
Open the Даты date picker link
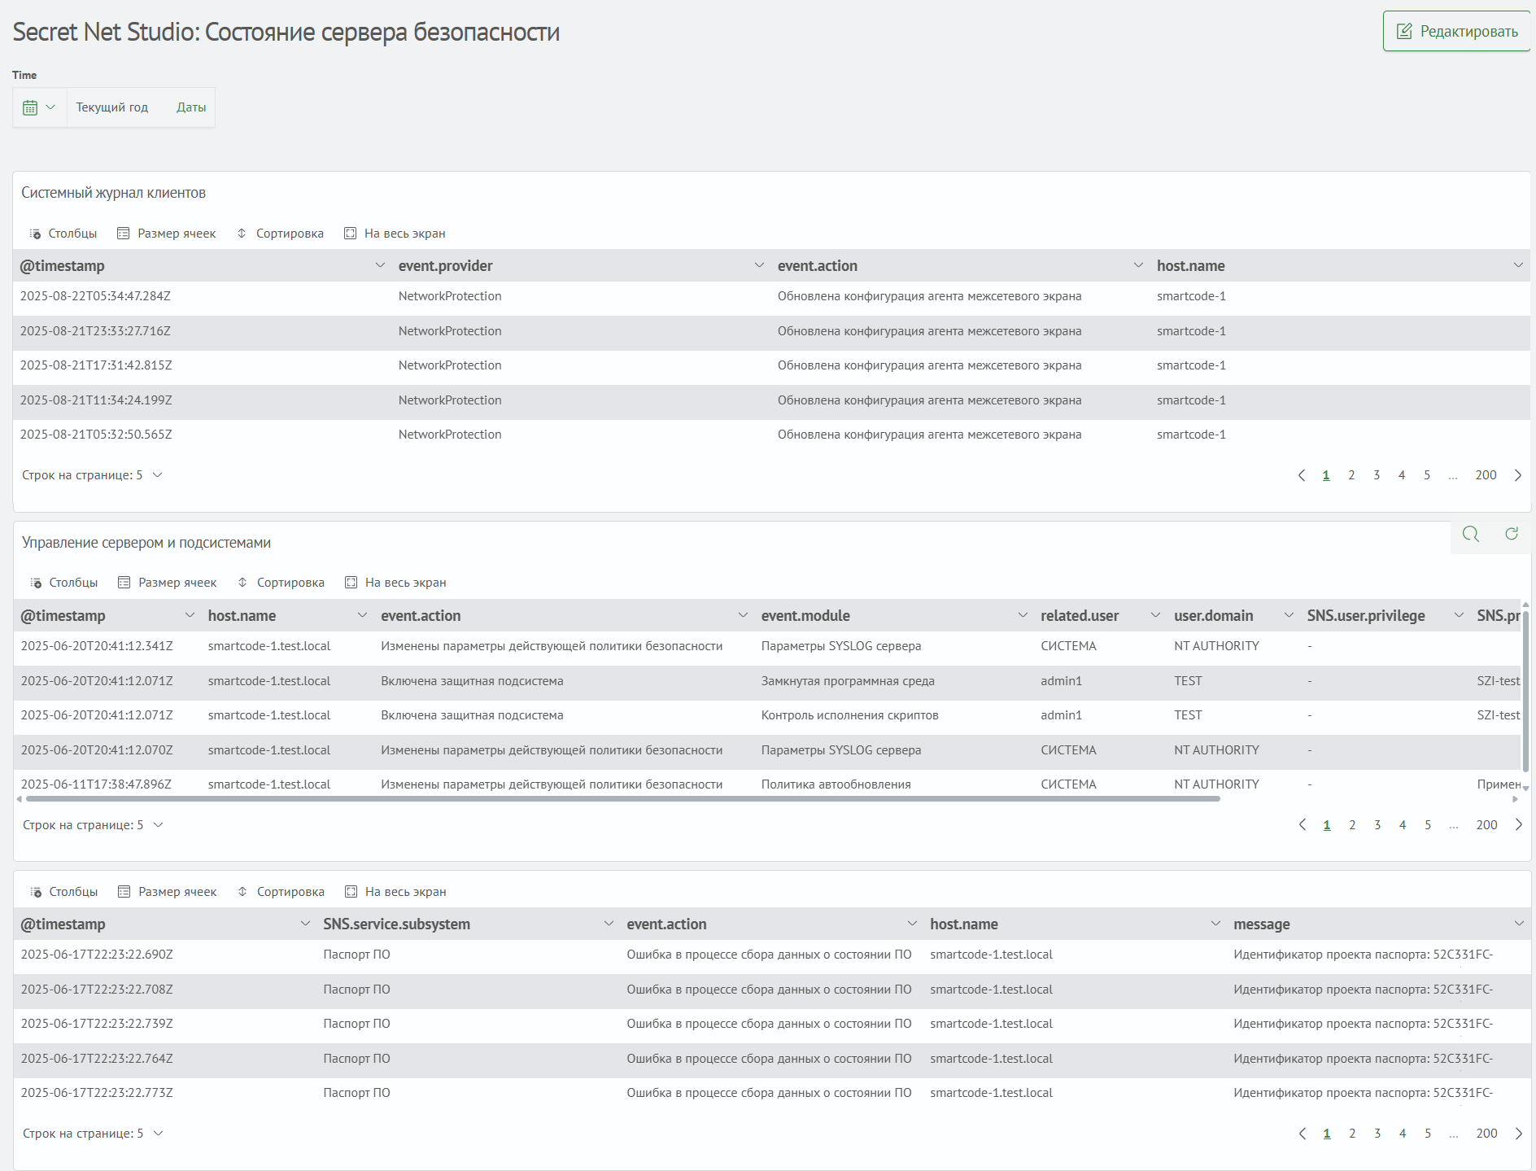pyautogui.click(x=191, y=107)
